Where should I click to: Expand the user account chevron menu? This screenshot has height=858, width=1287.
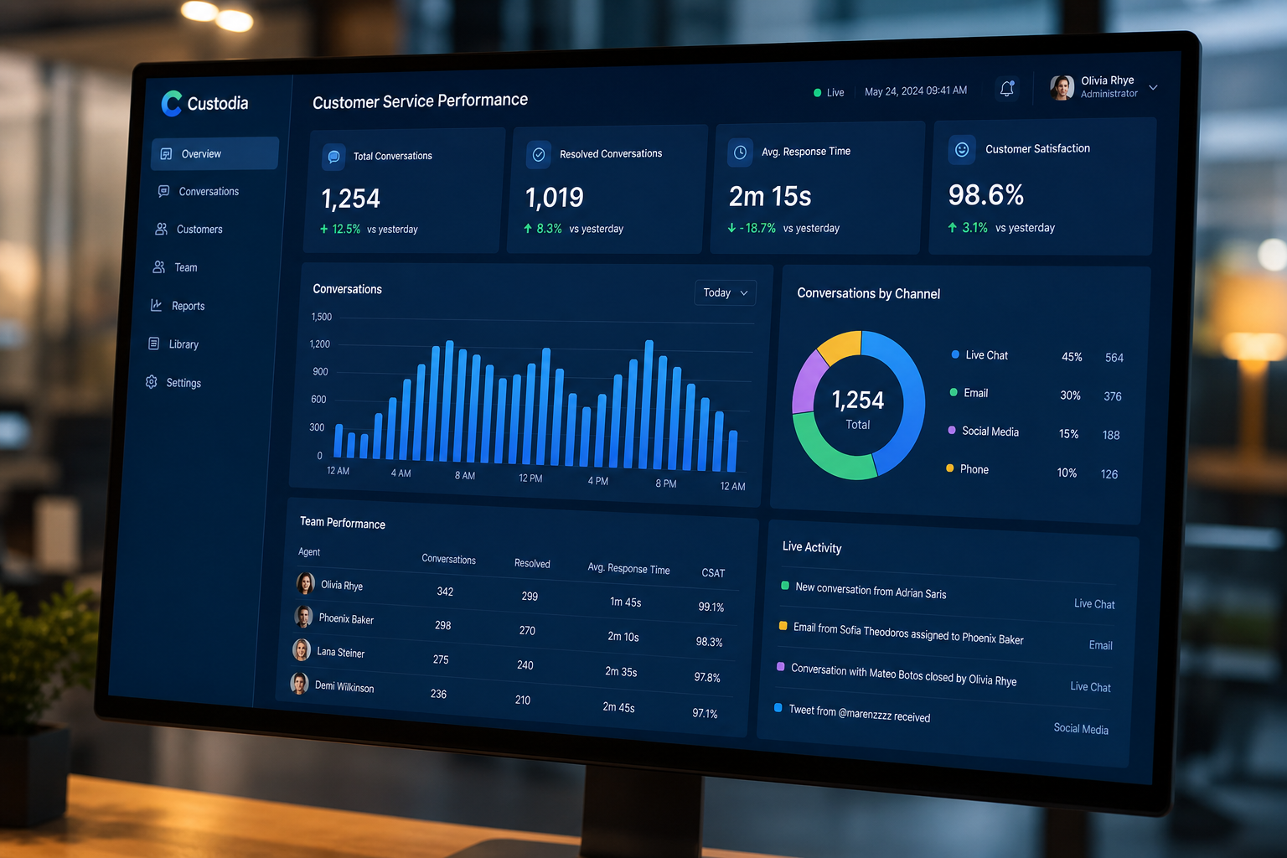[x=1154, y=87]
